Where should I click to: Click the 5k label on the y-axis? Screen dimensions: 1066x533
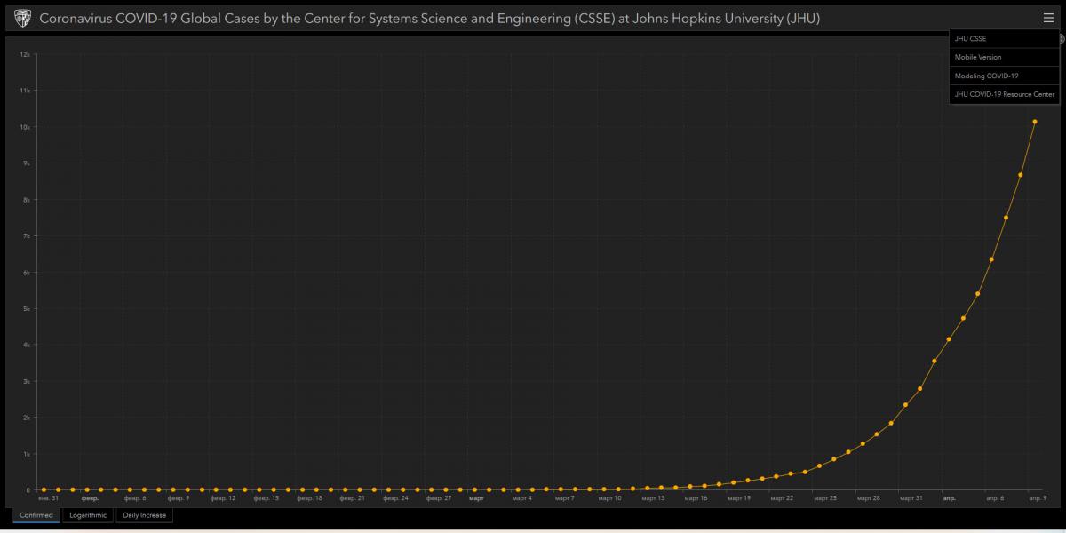pyautogui.click(x=27, y=308)
